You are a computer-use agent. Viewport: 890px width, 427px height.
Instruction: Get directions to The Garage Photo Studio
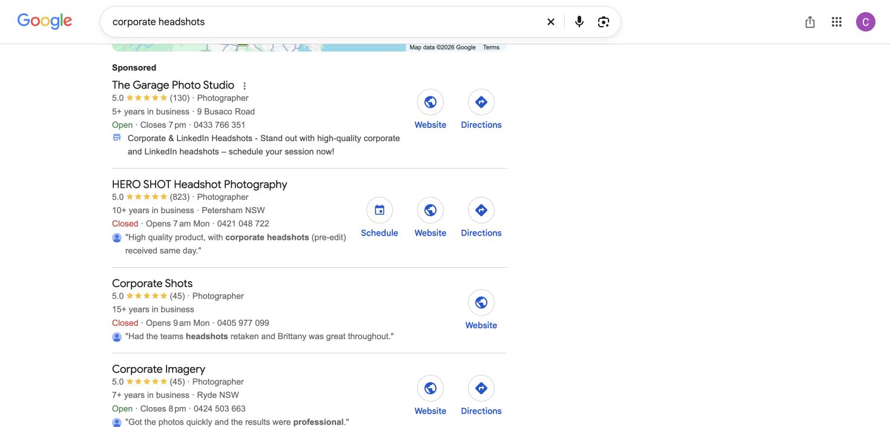(481, 102)
